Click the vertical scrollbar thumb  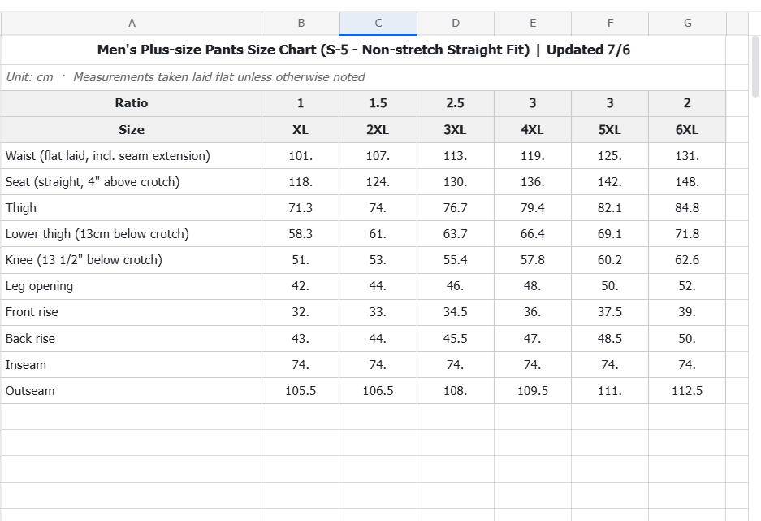pyautogui.click(x=755, y=66)
